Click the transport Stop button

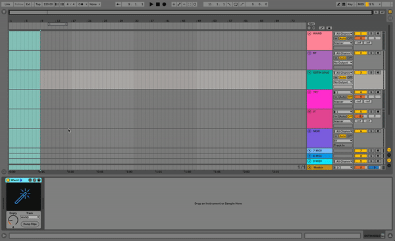(x=158, y=5)
